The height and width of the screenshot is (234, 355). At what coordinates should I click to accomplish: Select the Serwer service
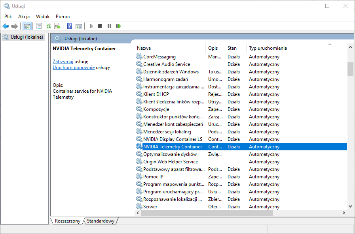pyautogui.click(x=241, y=207)
